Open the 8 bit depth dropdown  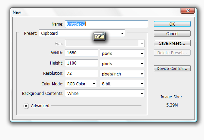[122, 84]
